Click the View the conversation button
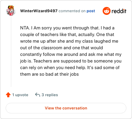The height and width of the screenshot is (119, 132). tap(66, 108)
